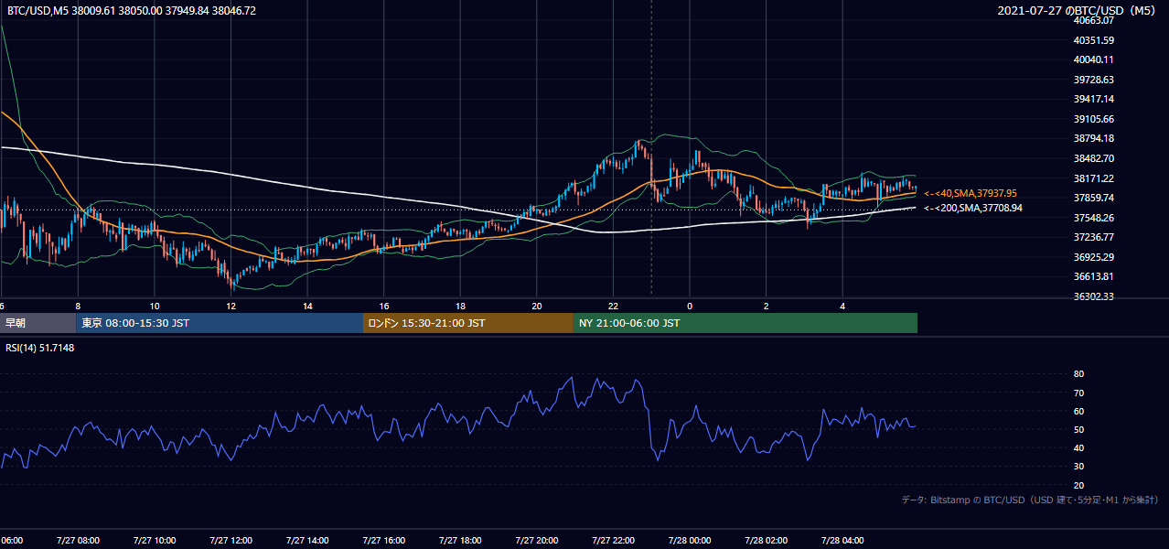Click the 7/27 18:00 date label
The height and width of the screenshot is (549, 1169).
461,540
